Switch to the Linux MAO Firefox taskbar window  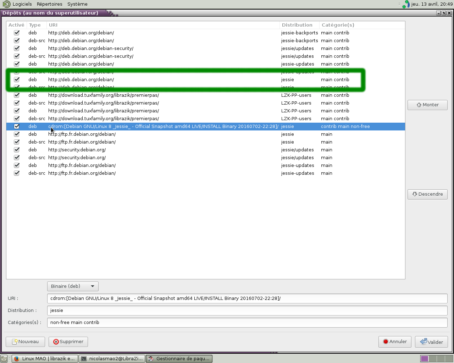(45, 359)
